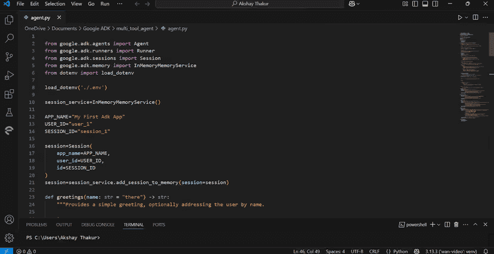The image size is (494, 254).
Task: Go forward with the right arrow
Action: coord(147,4)
